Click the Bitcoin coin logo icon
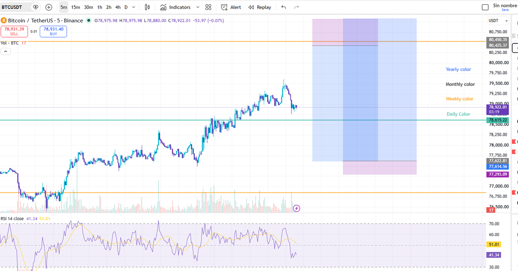 (4, 20)
